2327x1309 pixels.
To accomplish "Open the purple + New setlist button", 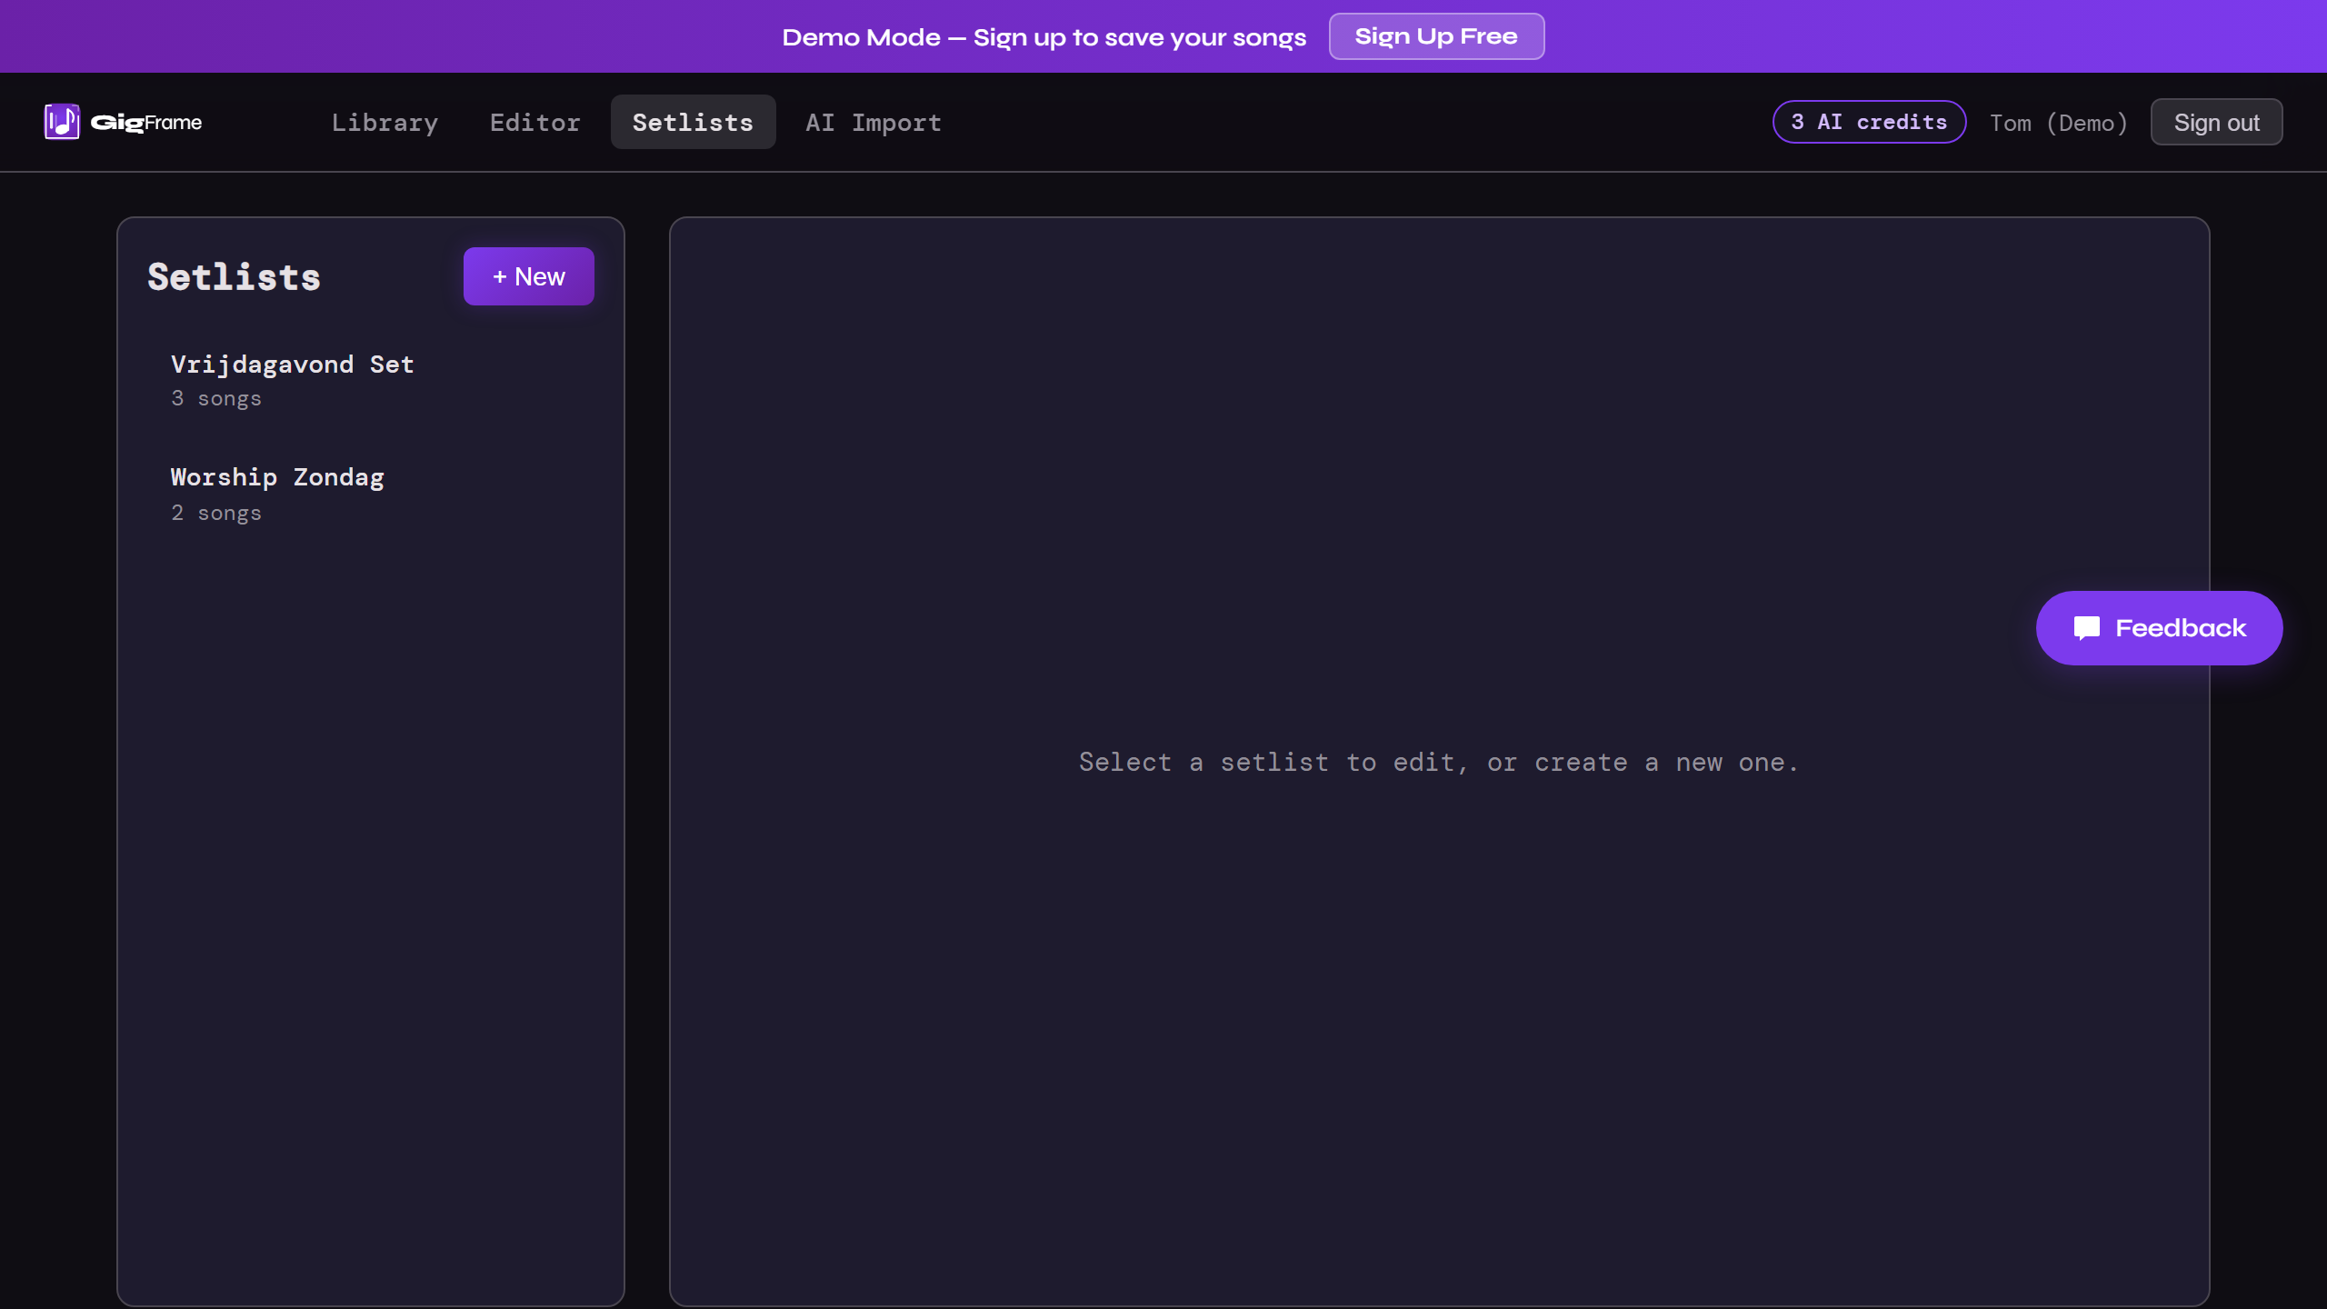I will [x=528, y=275].
